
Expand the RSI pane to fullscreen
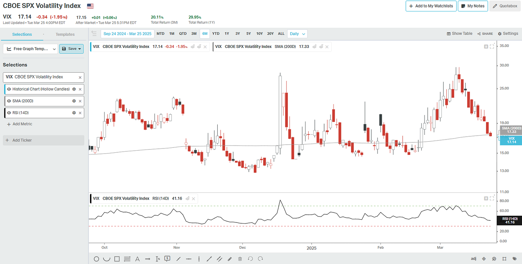(492, 198)
